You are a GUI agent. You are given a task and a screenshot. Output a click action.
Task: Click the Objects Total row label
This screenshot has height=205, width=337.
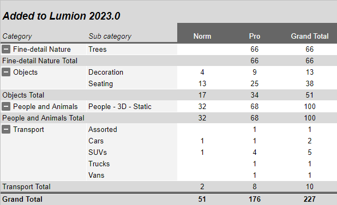tap(23, 95)
